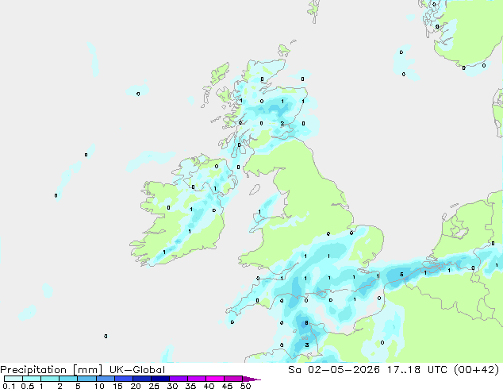Pick the 10–15 mm legend swatch
Screen dimensions: 503x389
tap(105, 379)
